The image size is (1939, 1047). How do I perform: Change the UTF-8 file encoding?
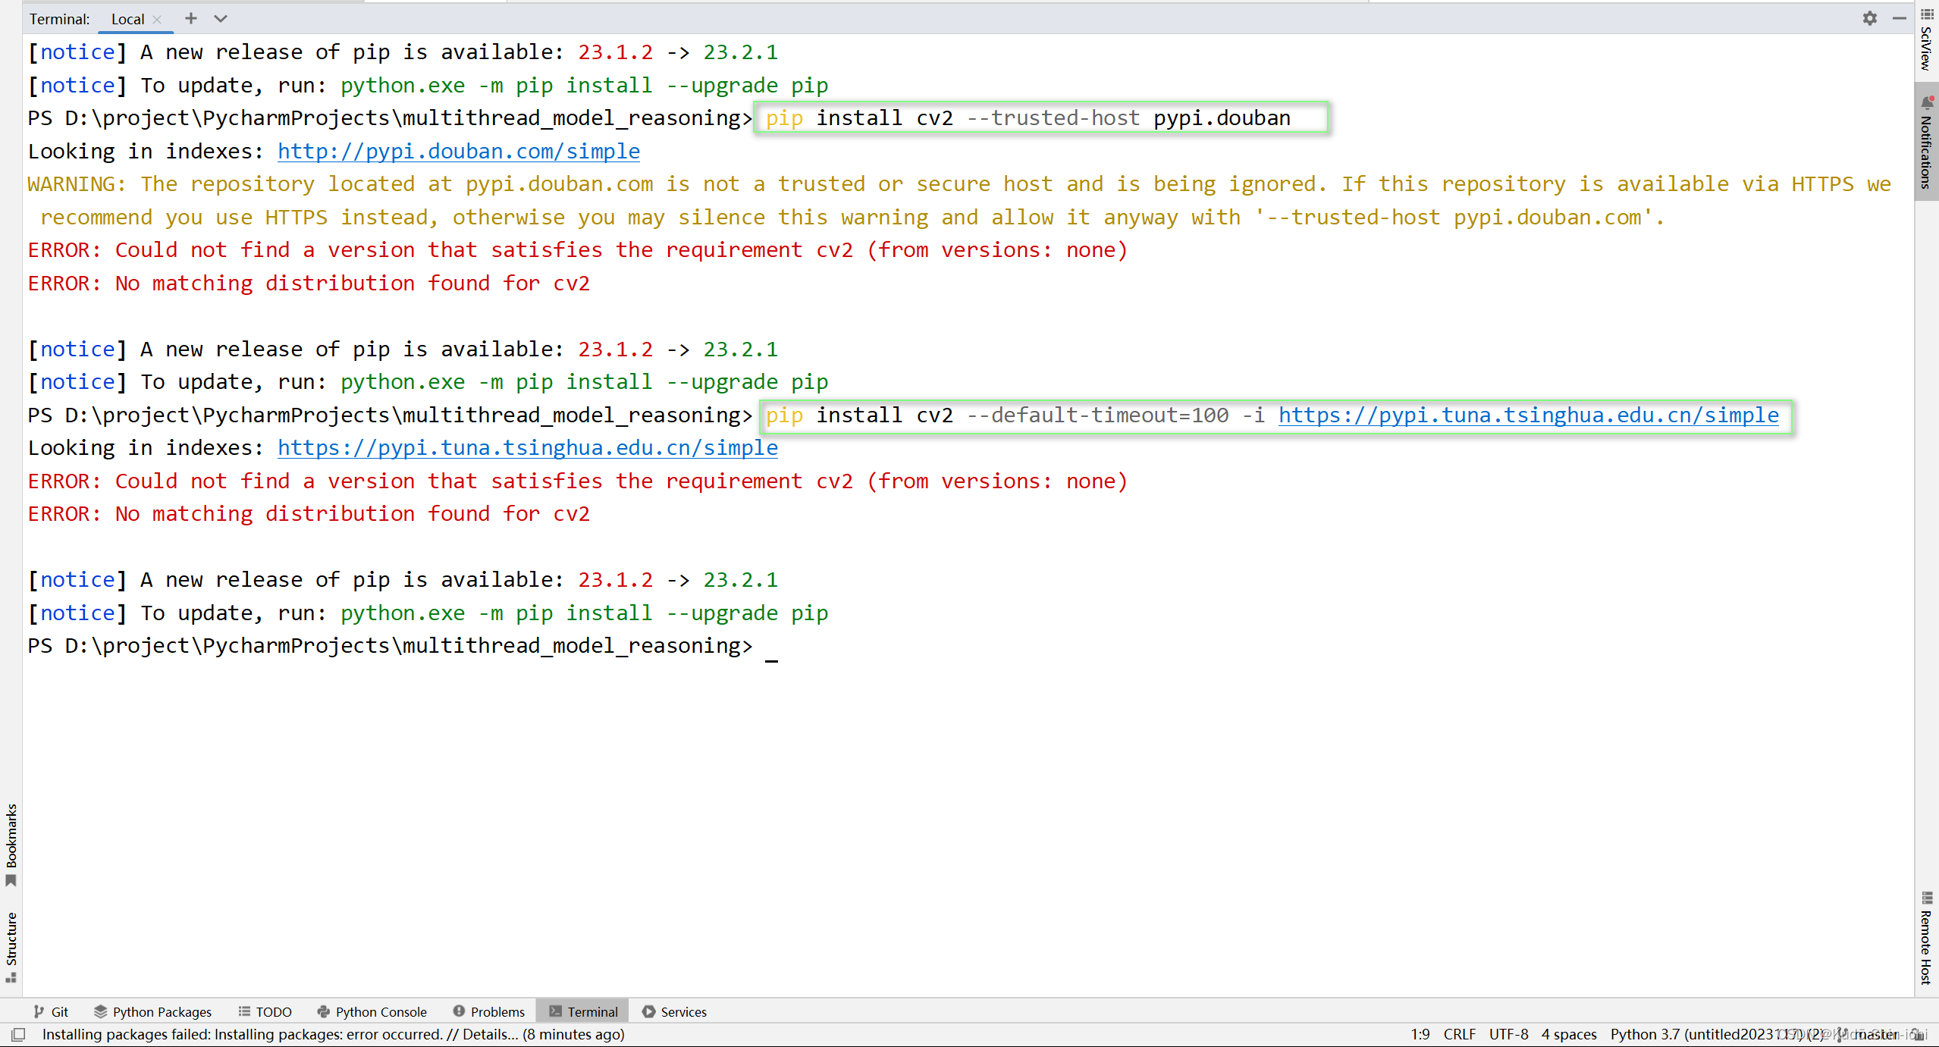pos(1508,1034)
